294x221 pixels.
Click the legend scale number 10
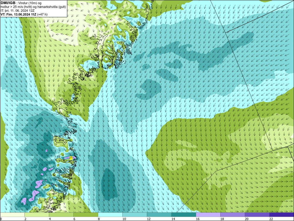pos(124,219)
